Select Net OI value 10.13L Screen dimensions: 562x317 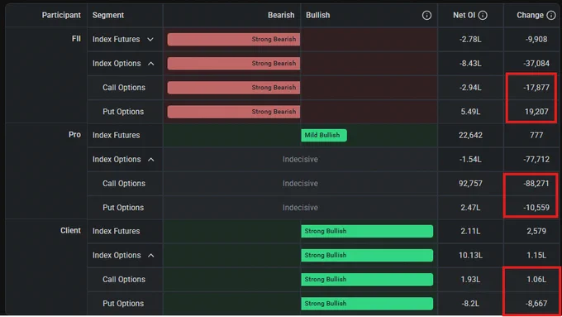[470, 255]
